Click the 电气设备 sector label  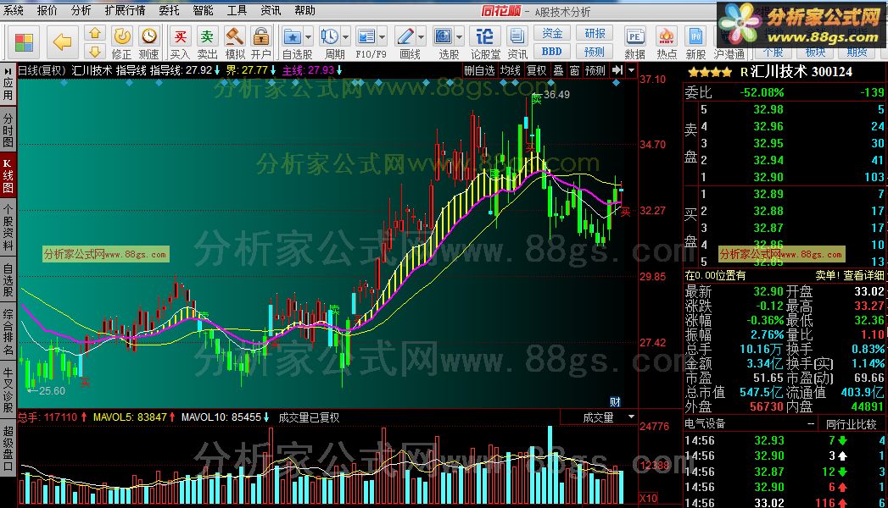coord(705,424)
